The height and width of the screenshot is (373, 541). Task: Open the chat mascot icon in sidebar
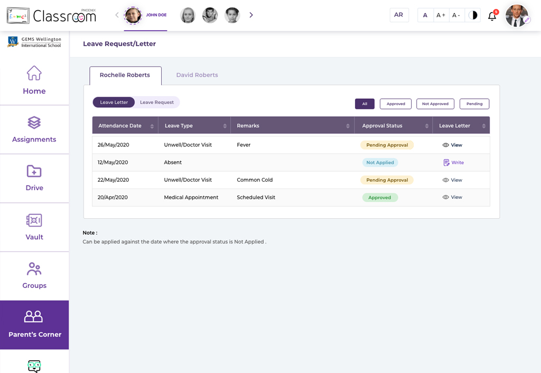point(34,366)
